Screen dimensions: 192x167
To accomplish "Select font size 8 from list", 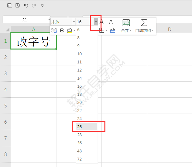I will [87, 38].
